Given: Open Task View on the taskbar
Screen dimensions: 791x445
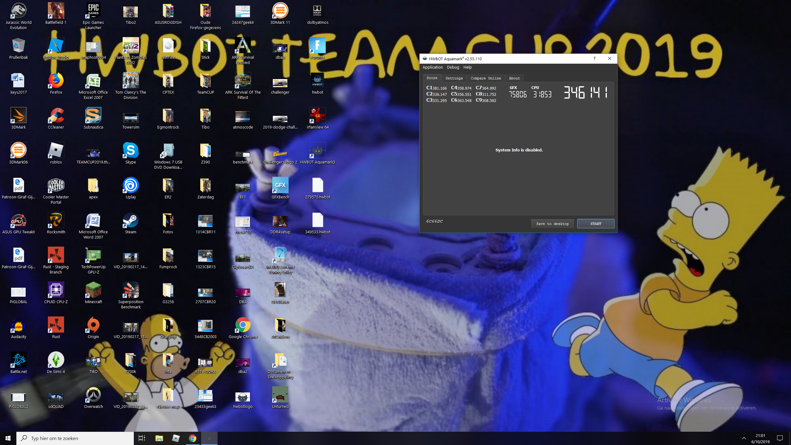Looking at the screenshot, I should point(142,438).
